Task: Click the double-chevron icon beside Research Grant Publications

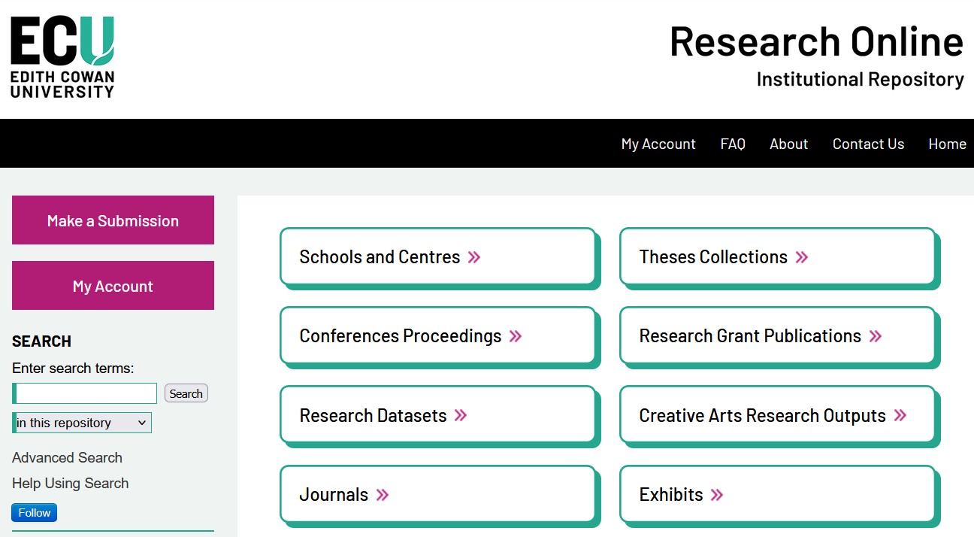Action: click(876, 336)
